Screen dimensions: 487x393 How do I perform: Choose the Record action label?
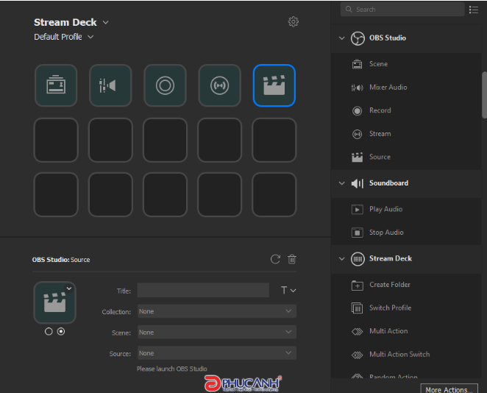380,110
